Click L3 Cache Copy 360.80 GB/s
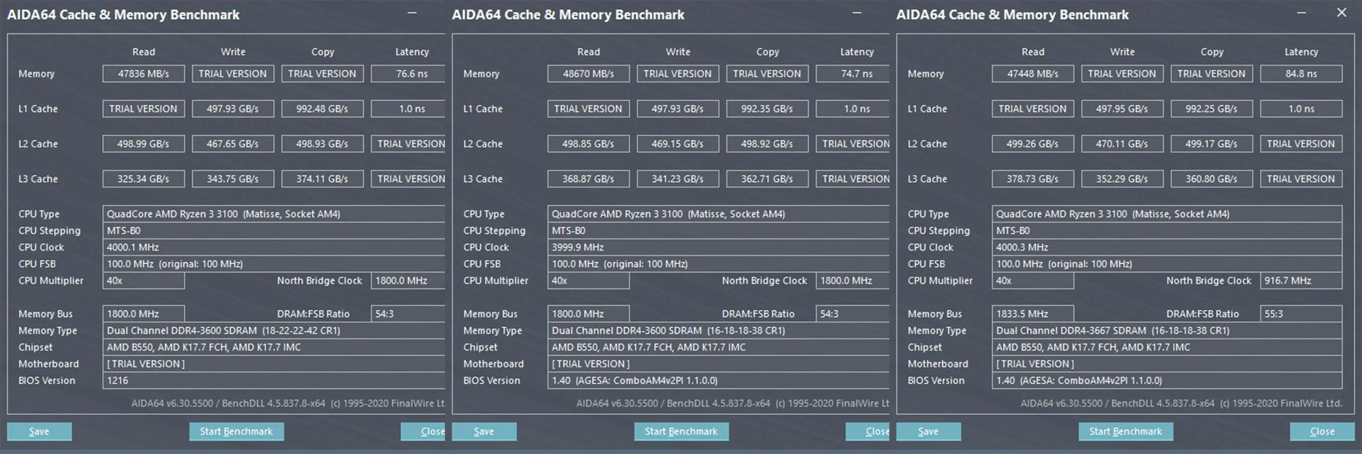 (1211, 179)
